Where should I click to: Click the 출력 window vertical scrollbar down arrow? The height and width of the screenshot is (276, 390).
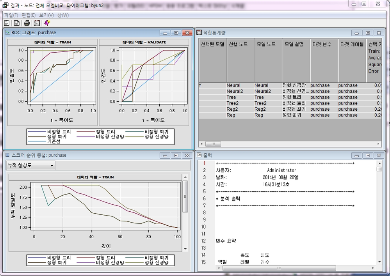379,261
